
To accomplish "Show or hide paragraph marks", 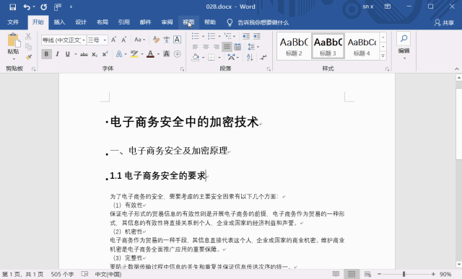I will 263,58.
